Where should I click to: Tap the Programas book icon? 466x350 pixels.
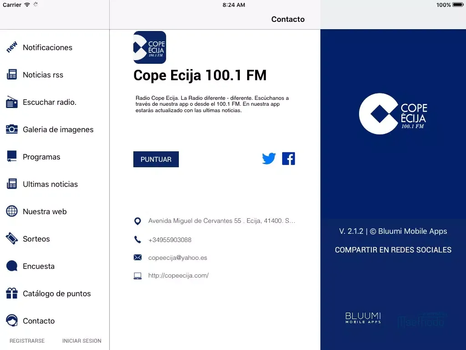point(11,157)
